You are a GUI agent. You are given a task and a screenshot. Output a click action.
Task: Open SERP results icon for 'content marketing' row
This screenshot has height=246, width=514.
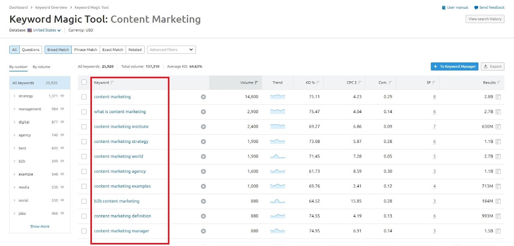[498, 97]
